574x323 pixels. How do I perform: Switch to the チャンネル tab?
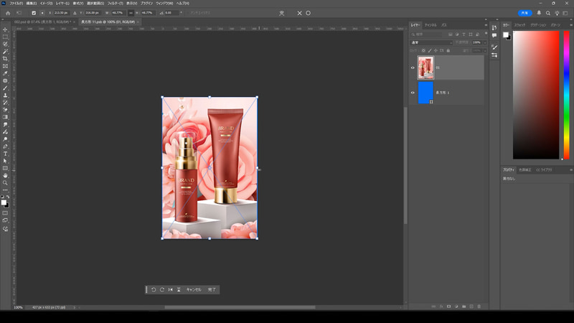[x=430, y=25]
